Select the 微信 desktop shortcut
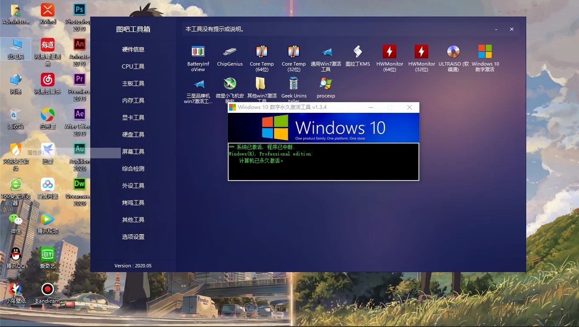Viewport: 579px width, 327px height. click(x=16, y=223)
